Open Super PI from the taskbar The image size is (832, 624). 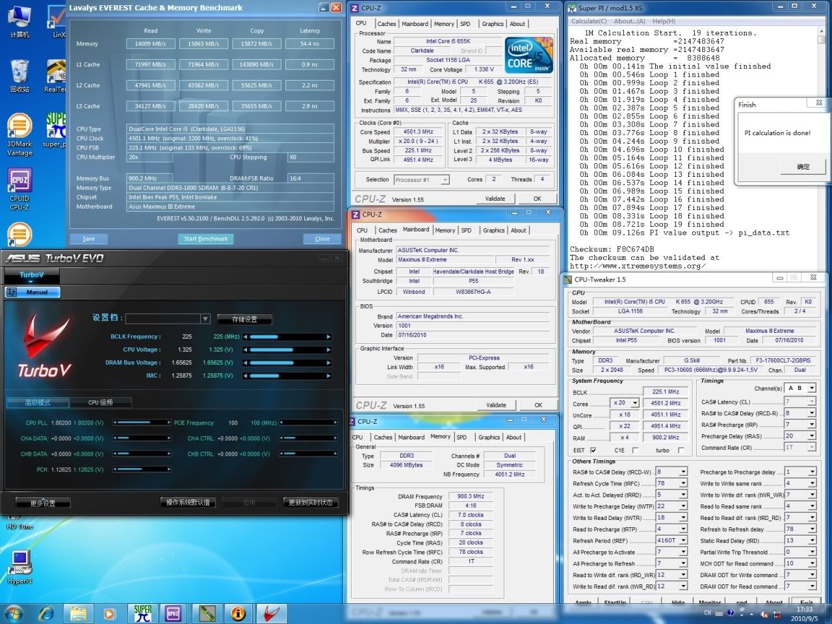pyautogui.click(x=142, y=613)
